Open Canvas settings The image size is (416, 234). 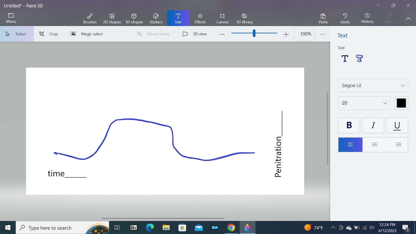222,18
